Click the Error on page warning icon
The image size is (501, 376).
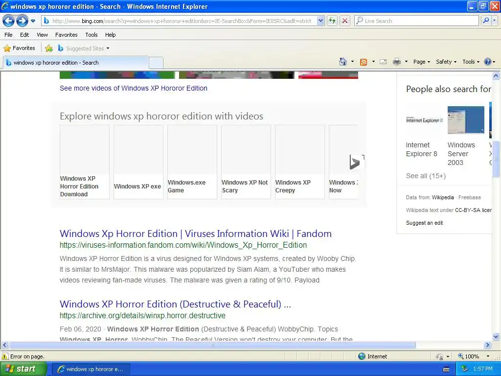(x=5, y=356)
